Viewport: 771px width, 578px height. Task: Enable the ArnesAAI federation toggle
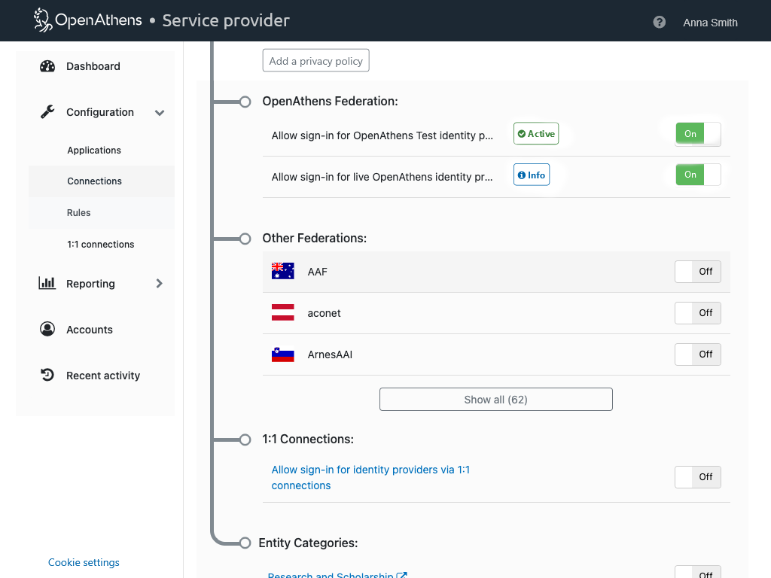(x=698, y=354)
